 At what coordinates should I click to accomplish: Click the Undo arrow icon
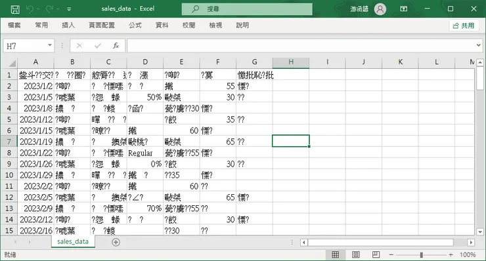click(x=30, y=9)
